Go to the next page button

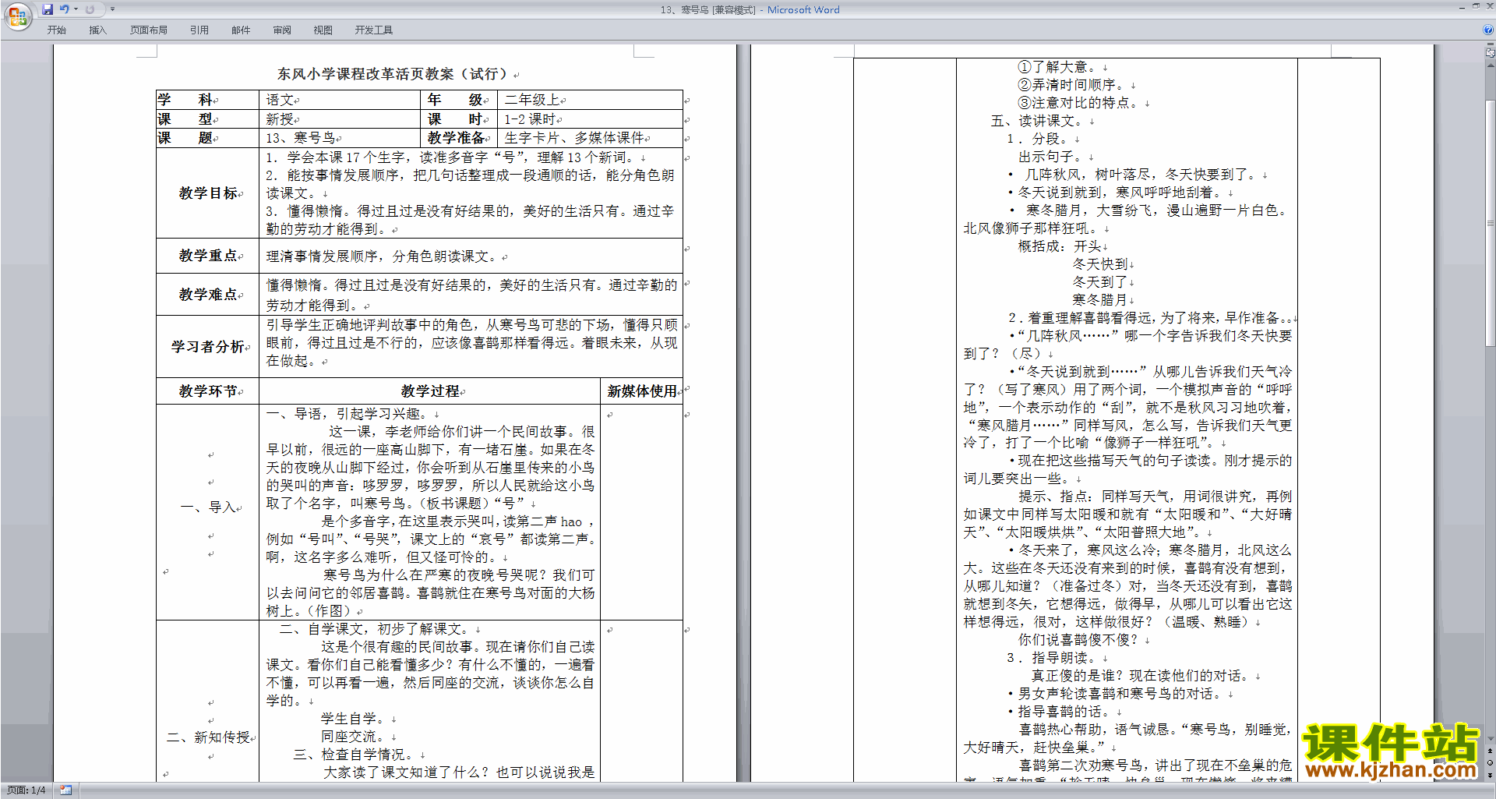pos(1490,775)
